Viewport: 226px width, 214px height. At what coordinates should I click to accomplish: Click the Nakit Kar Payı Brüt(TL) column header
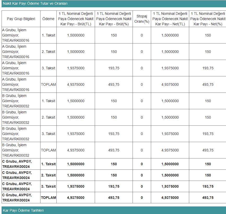(75, 19)
